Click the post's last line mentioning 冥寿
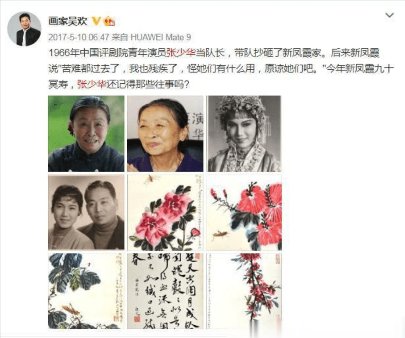This screenshot has height=338, width=405. coord(119,84)
